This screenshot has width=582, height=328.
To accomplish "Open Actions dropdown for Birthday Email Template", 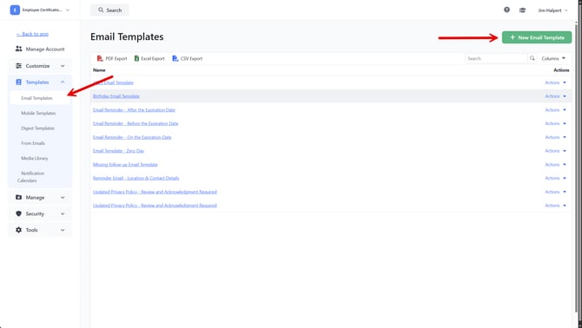I will [555, 96].
